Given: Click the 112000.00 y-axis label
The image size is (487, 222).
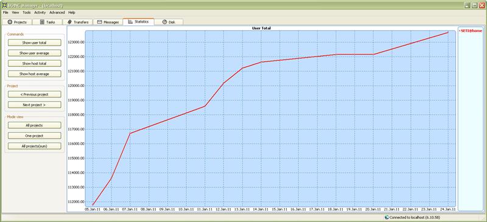Looking at the screenshot, I should pyautogui.click(x=75, y=202).
